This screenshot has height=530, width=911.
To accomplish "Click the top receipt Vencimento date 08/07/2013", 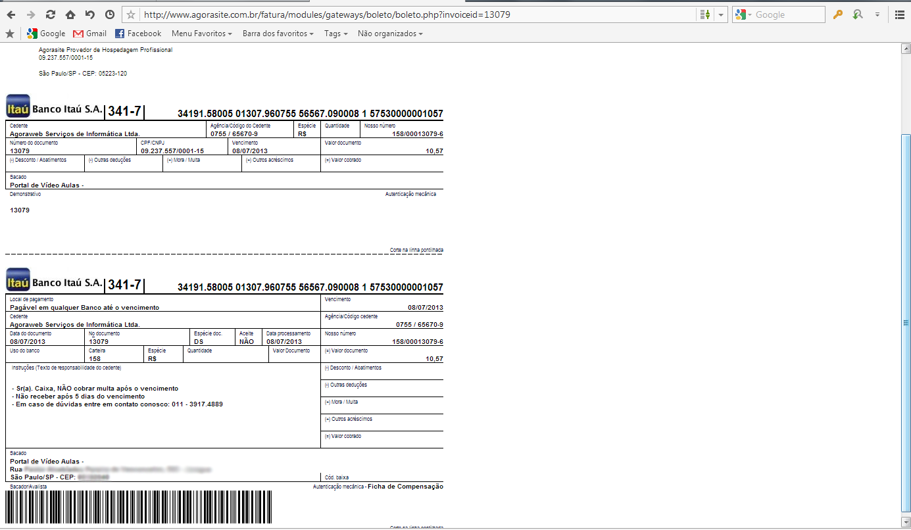I will coord(249,151).
